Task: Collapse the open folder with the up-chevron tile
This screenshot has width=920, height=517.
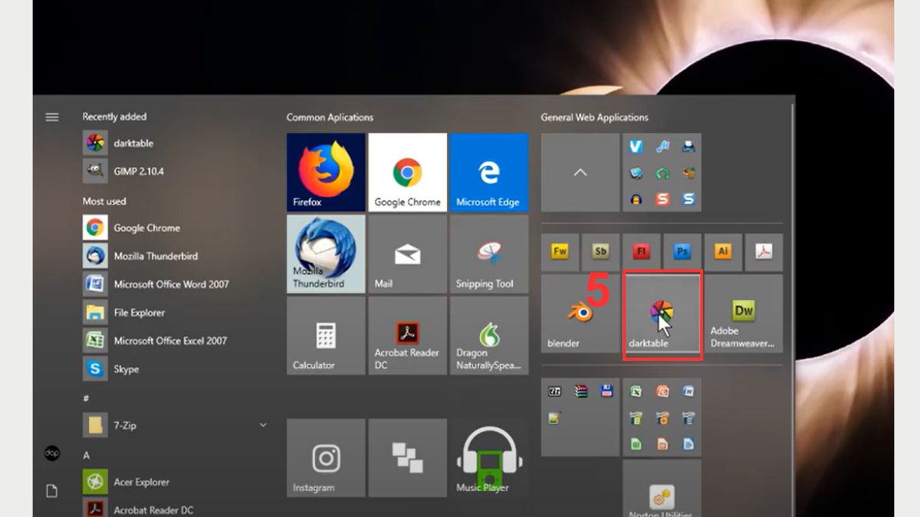Action: point(580,172)
